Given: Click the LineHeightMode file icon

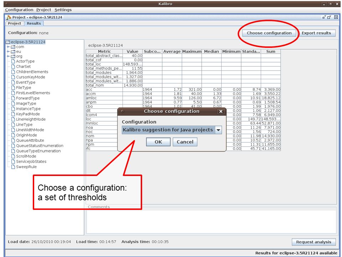Looking at the screenshot, I should tap(13, 119).
